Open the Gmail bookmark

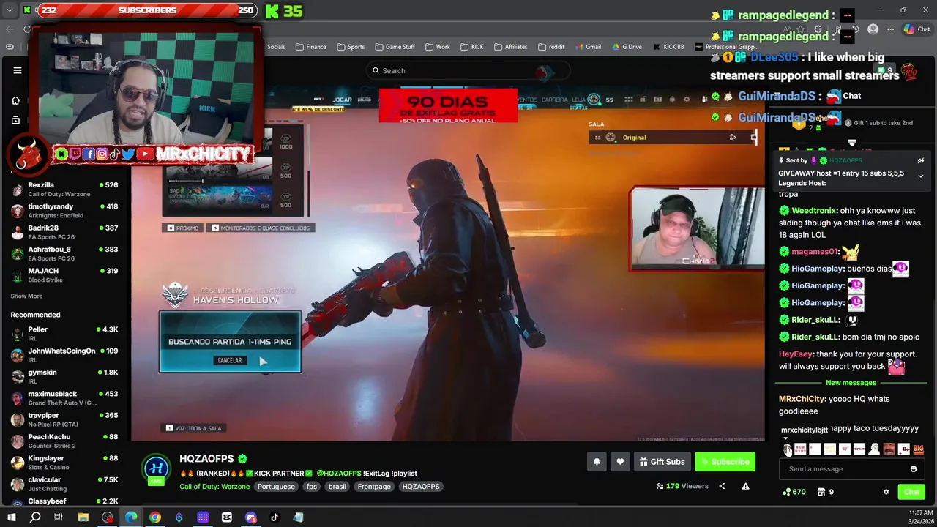click(x=588, y=47)
